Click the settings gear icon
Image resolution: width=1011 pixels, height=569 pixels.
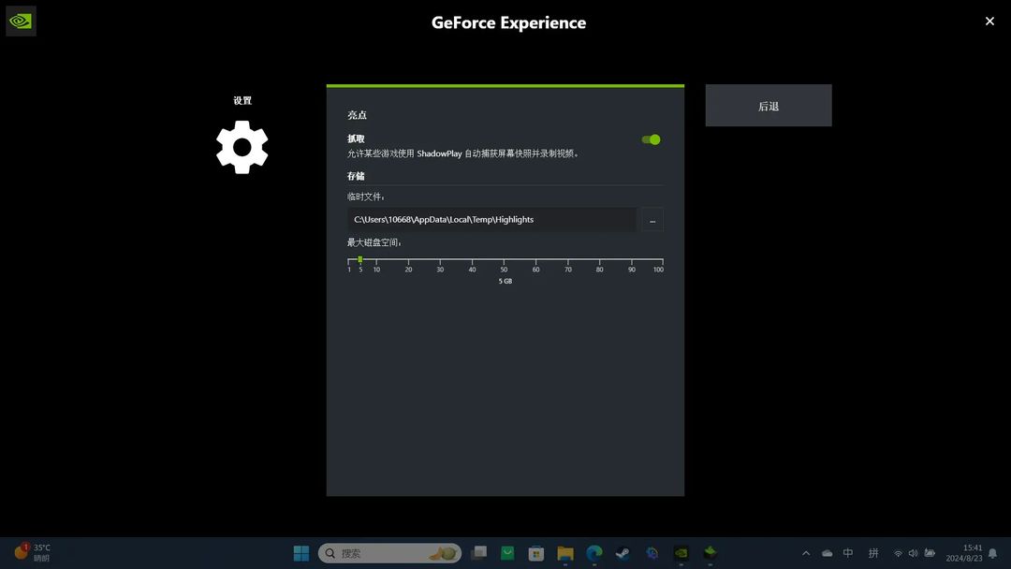[x=242, y=147]
